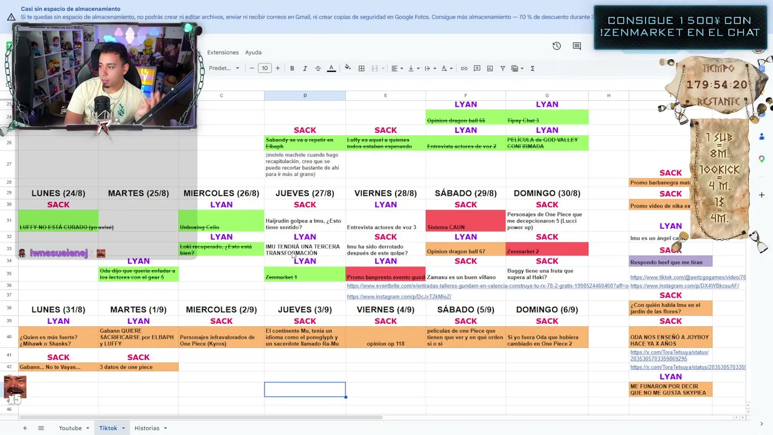This screenshot has height=435, width=773.
Task: Open the comments panel icon
Action: 577,46
